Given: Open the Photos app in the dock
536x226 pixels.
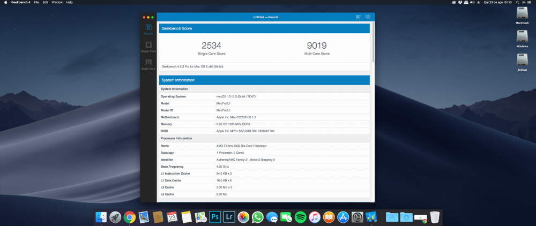Looking at the screenshot, I should click(243, 217).
